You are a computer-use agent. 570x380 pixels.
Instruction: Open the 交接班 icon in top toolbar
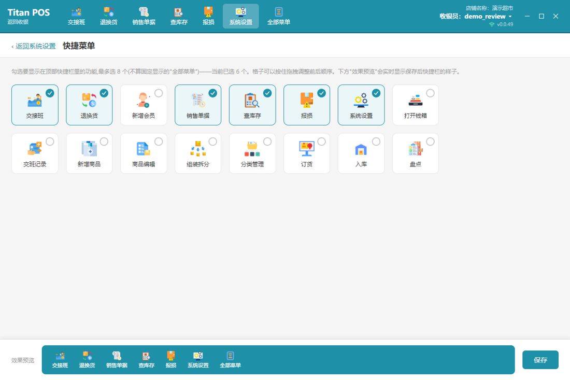click(76, 17)
